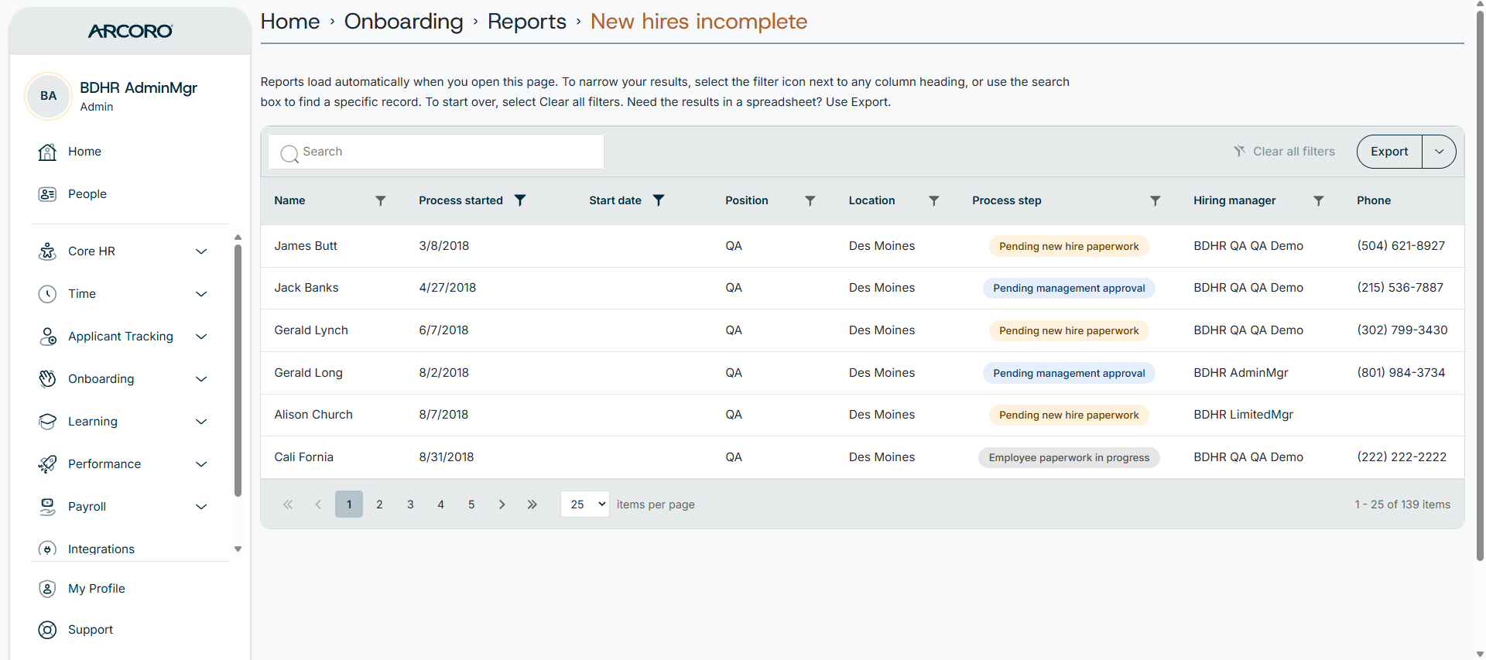Click the Learning graduation cap icon
Image resolution: width=1486 pixels, height=660 pixels.
pos(47,422)
